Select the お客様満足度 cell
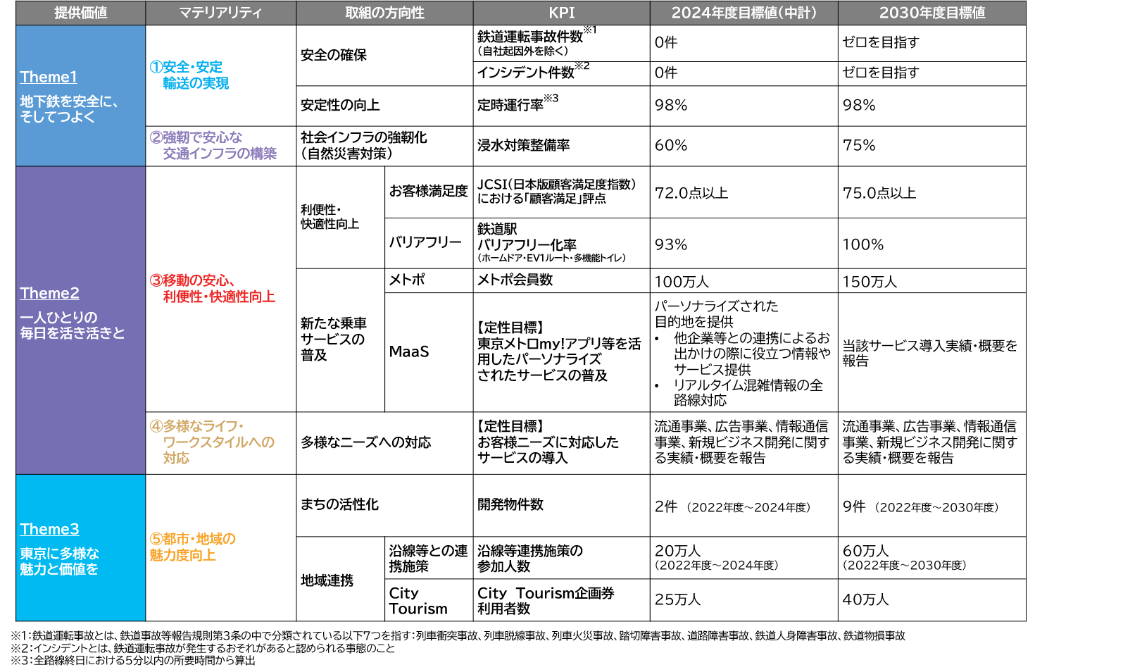 [x=429, y=192]
